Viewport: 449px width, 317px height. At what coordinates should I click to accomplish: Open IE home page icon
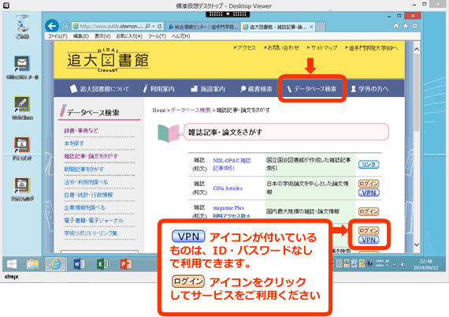coord(396,26)
